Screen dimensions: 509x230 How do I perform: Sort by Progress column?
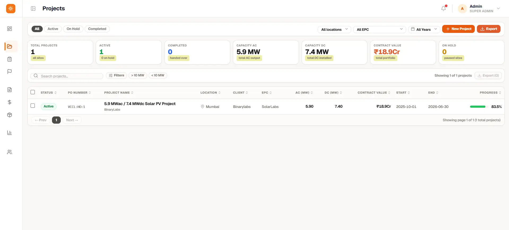point(490,93)
